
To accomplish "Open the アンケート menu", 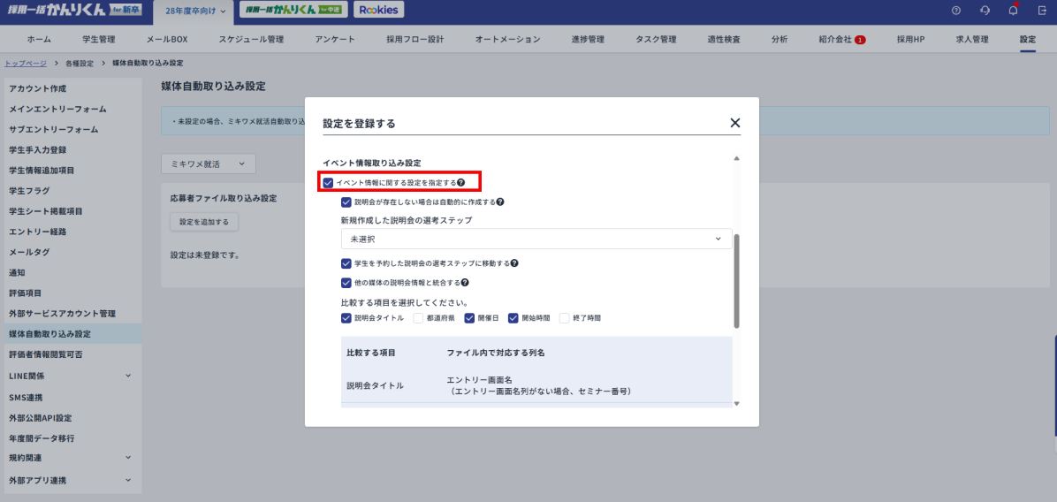I will coord(335,39).
